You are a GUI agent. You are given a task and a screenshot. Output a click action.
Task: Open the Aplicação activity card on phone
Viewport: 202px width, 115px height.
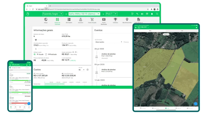coord(20,100)
